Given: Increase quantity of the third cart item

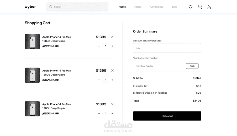Looking at the screenshot, I should click(112, 113).
